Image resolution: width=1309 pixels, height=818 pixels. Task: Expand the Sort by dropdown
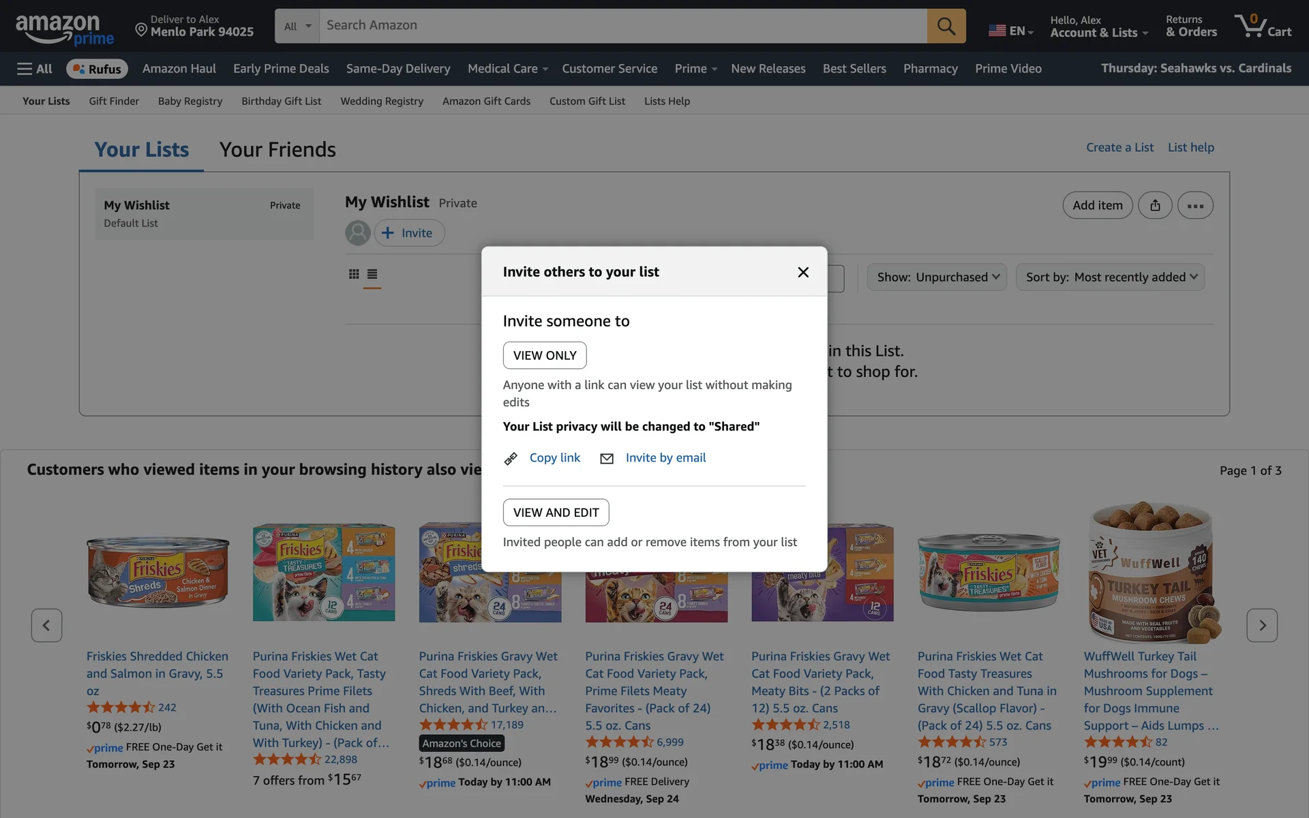[x=1111, y=277]
